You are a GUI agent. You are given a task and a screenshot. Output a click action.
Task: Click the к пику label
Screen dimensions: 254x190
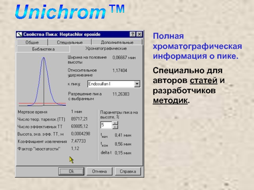(x=74, y=84)
